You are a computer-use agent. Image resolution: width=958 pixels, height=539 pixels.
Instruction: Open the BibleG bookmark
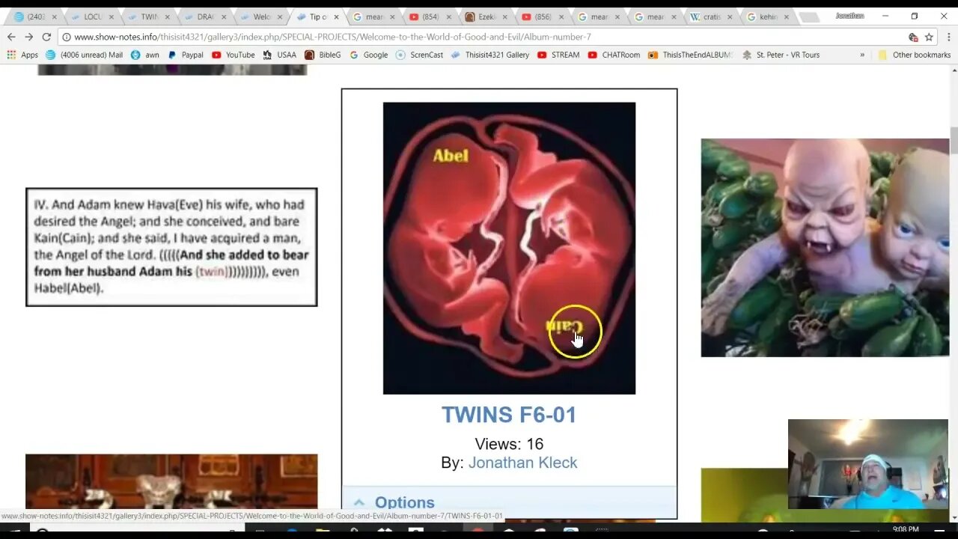pyautogui.click(x=323, y=55)
